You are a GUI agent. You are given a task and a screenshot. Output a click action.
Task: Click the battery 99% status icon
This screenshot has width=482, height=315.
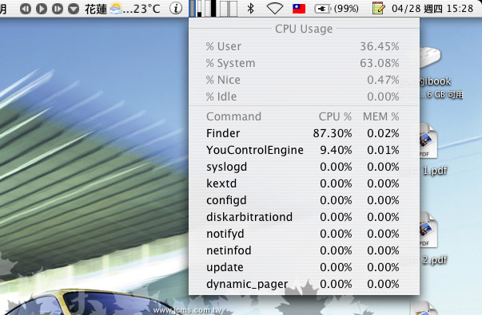tap(337, 9)
